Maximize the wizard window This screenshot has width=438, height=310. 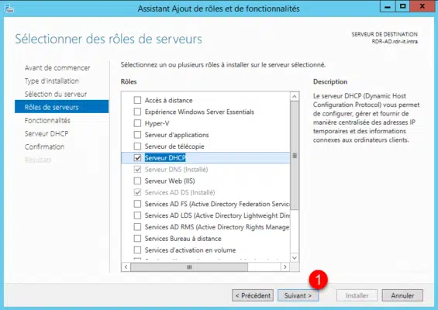coord(402,7)
